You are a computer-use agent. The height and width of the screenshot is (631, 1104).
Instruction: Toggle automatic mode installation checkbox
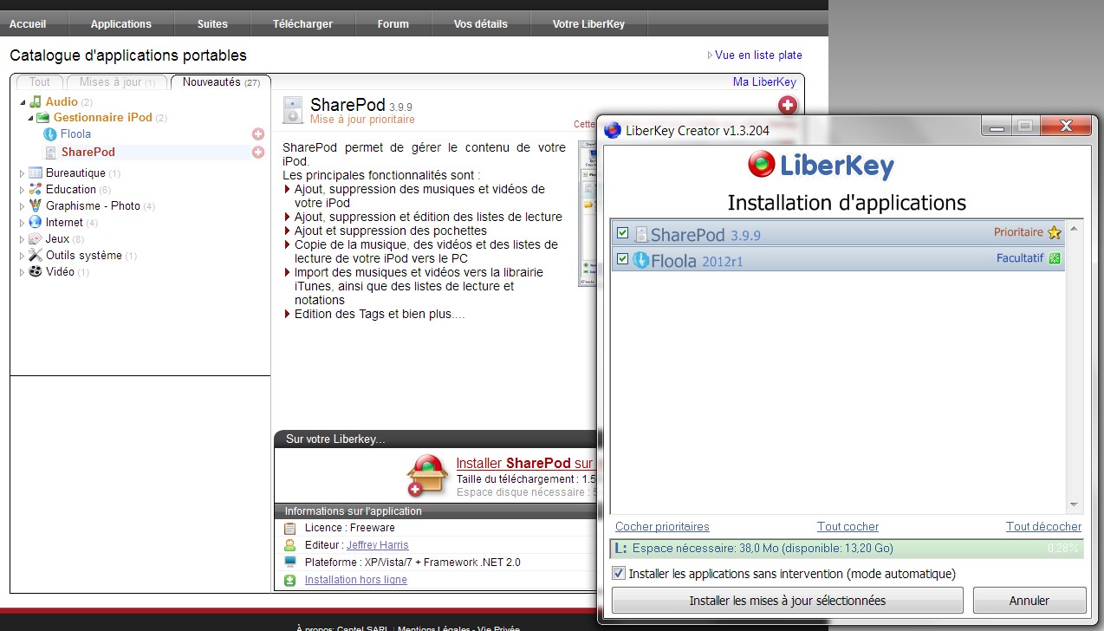point(619,574)
